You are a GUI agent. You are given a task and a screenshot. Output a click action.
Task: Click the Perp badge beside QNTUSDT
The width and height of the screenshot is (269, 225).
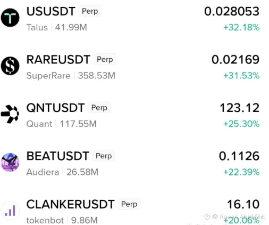point(99,108)
